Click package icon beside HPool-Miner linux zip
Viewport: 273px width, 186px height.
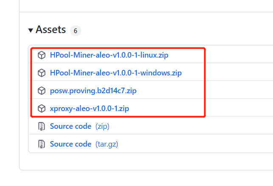[x=41, y=55]
